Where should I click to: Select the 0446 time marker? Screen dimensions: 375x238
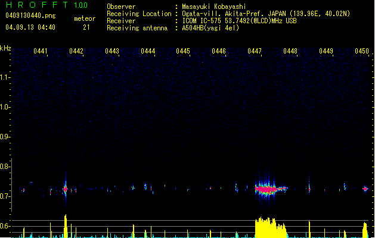pos(219,52)
